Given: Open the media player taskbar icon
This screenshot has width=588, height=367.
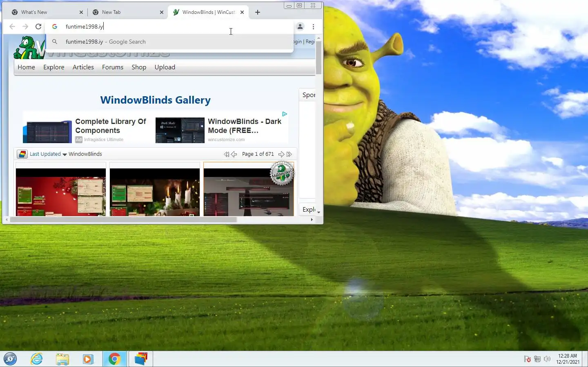Looking at the screenshot, I should pos(88,359).
